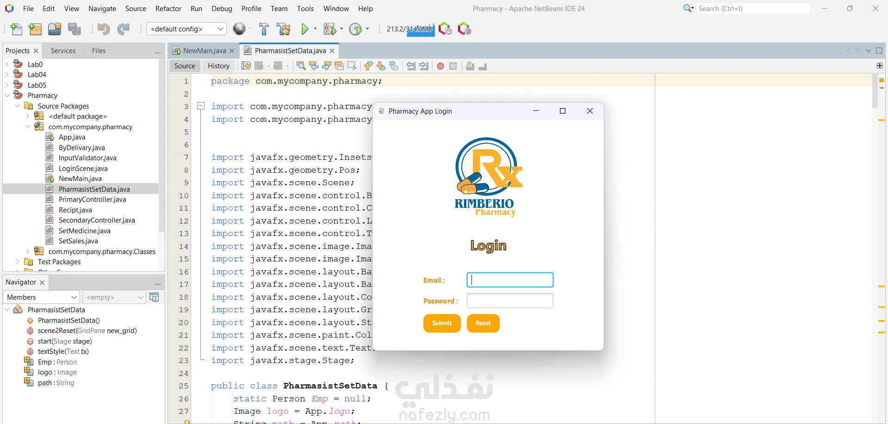
Task: Switch to the Files tab
Action: pos(99,50)
